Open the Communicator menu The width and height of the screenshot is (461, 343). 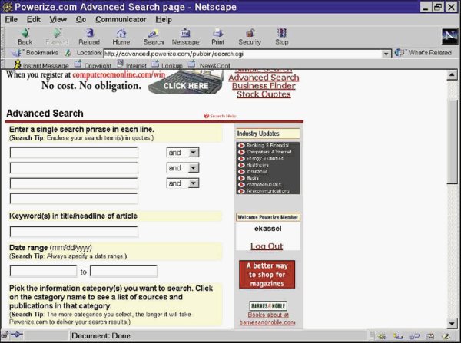[x=121, y=19]
